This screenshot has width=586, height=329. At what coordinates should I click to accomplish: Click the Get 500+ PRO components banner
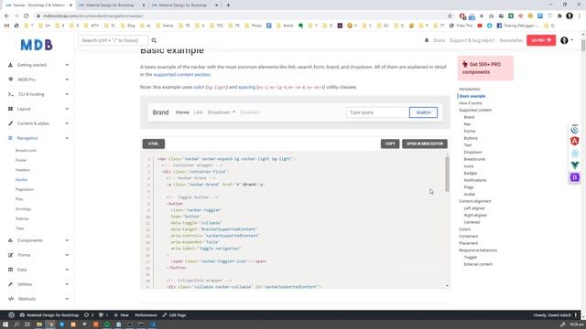[x=485, y=69]
